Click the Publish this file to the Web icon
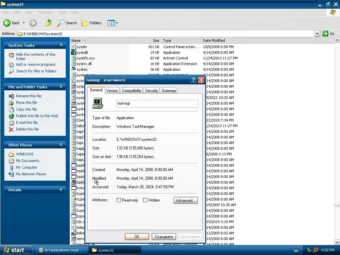This screenshot has width=340, height=255. (x=11, y=116)
